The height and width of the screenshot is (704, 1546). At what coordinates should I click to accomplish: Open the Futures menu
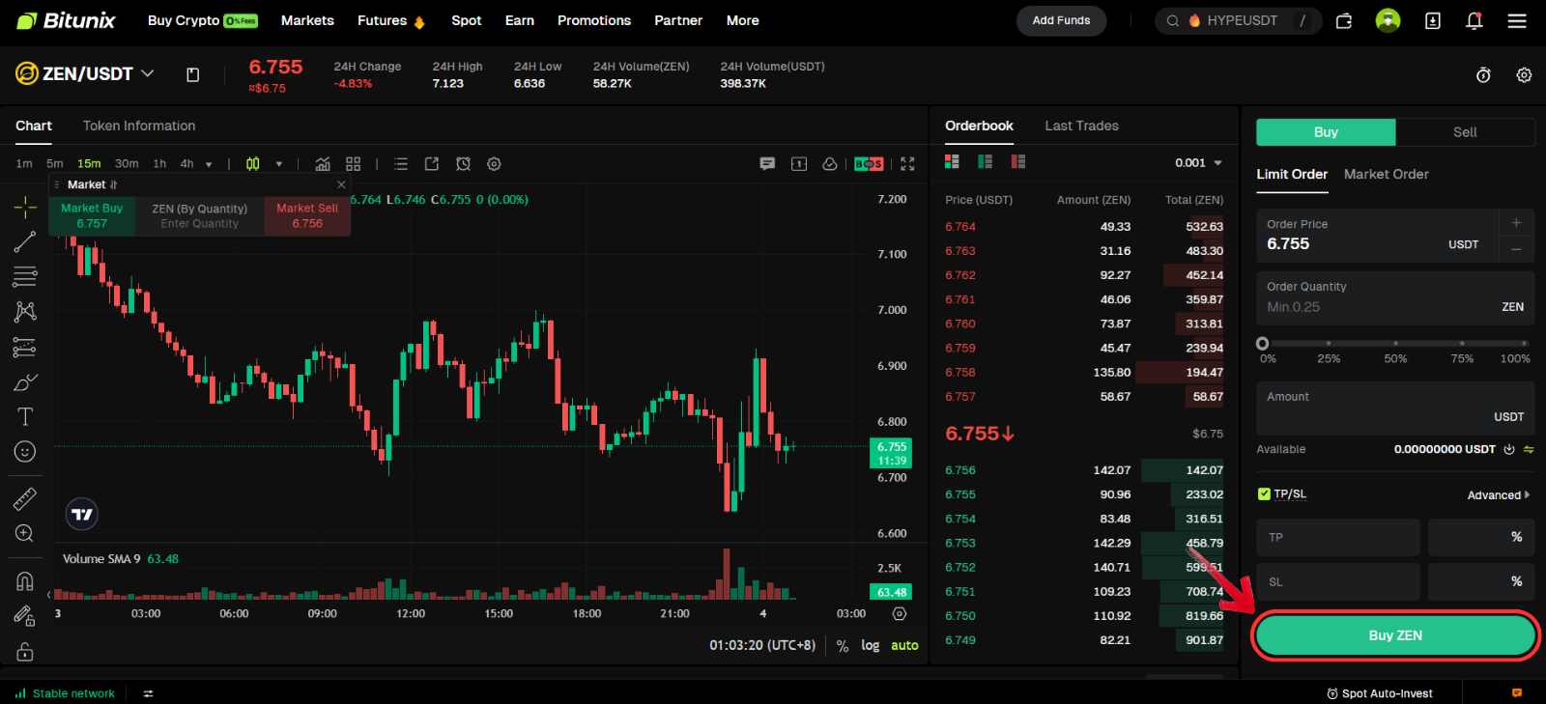point(390,20)
